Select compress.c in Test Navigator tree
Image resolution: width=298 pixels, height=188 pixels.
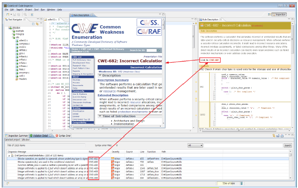click(x=24, y=44)
